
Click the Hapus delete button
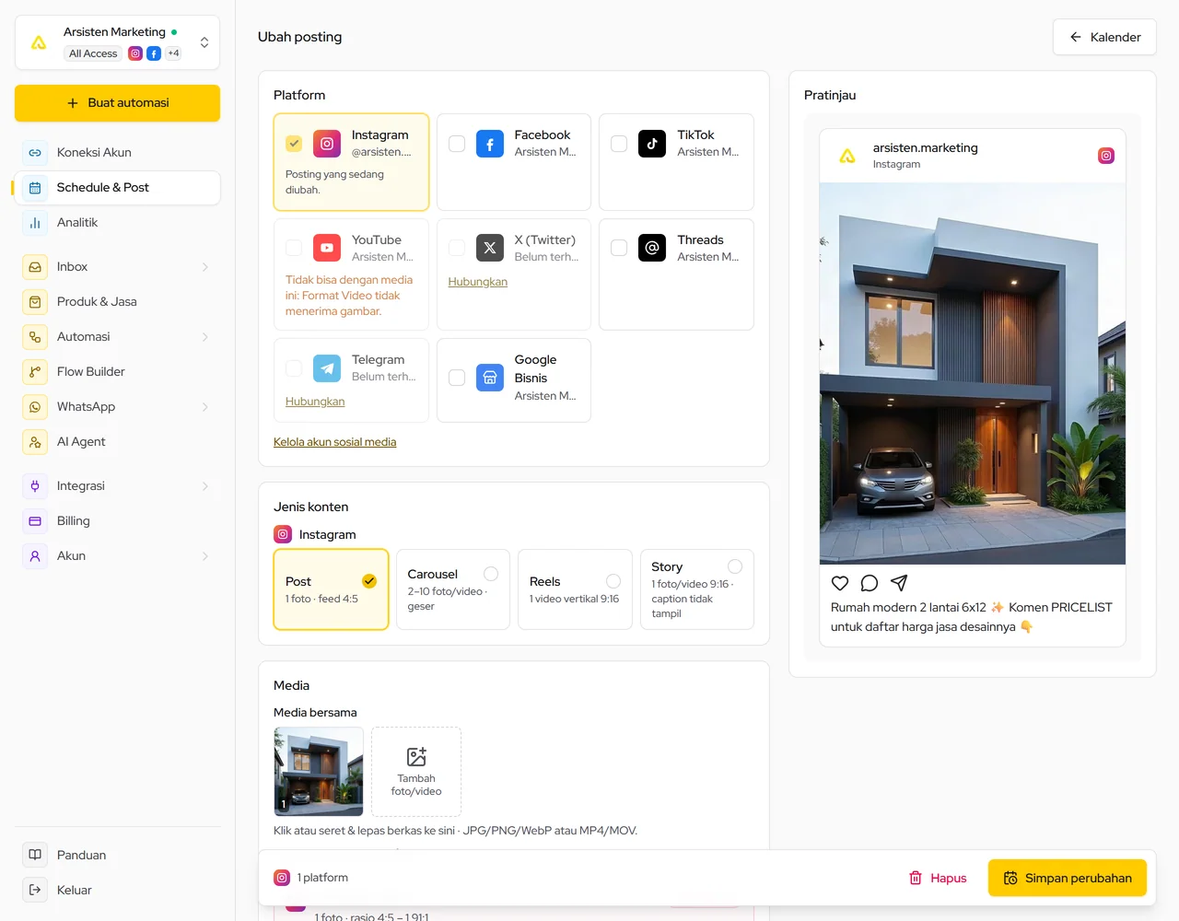tap(938, 878)
